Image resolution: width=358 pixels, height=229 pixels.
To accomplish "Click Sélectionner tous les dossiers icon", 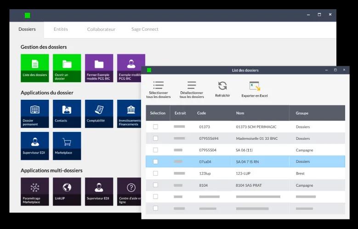I will pyautogui.click(x=159, y=85).
